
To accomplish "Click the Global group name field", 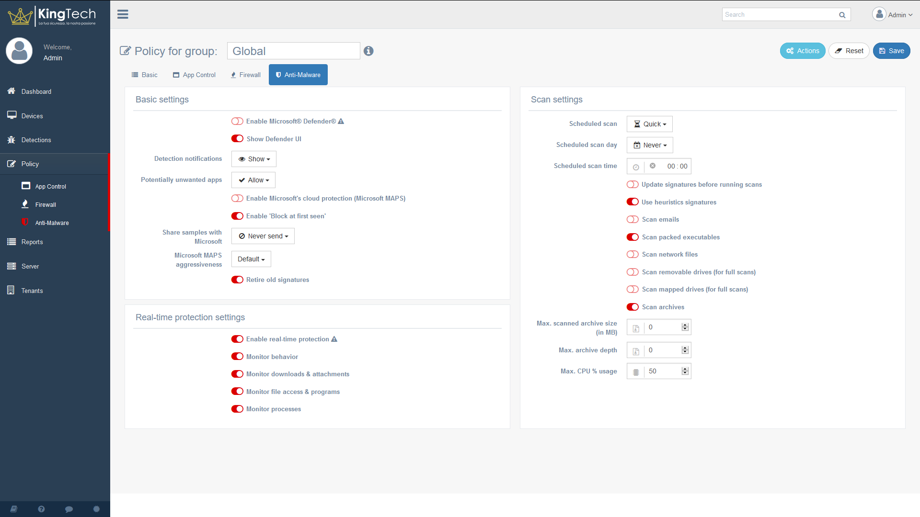I will [x=294, y=51].
